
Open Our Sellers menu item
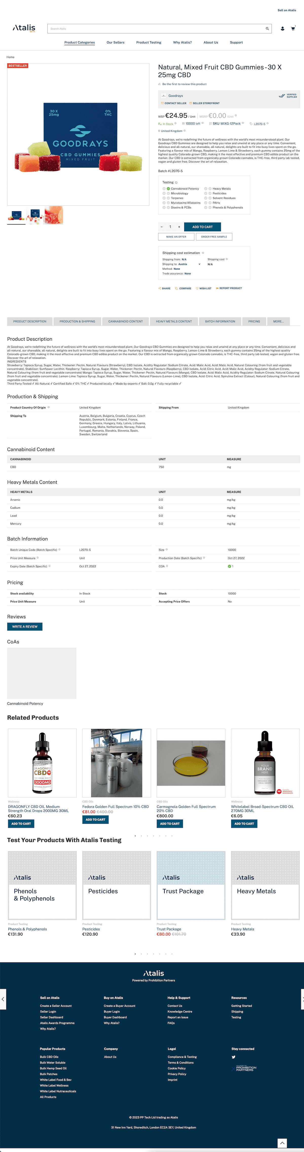pos(116,42)
